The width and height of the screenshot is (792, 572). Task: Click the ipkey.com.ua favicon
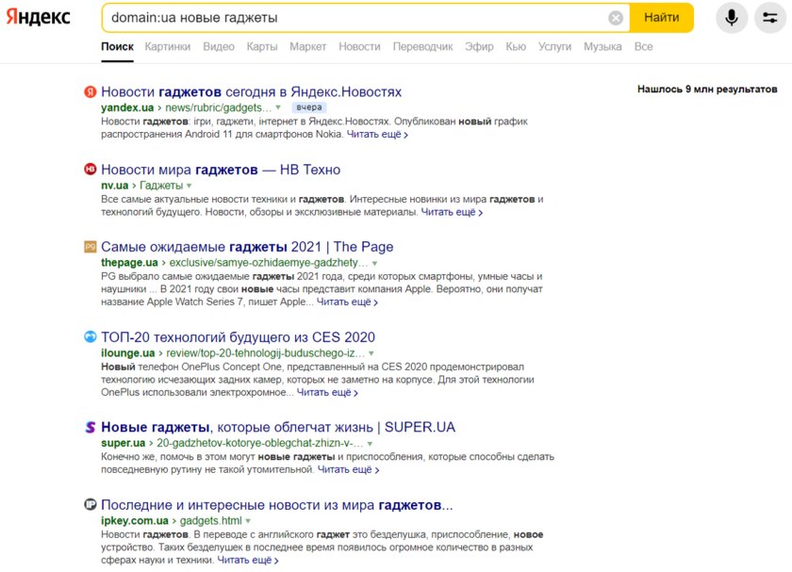point(90,504)
